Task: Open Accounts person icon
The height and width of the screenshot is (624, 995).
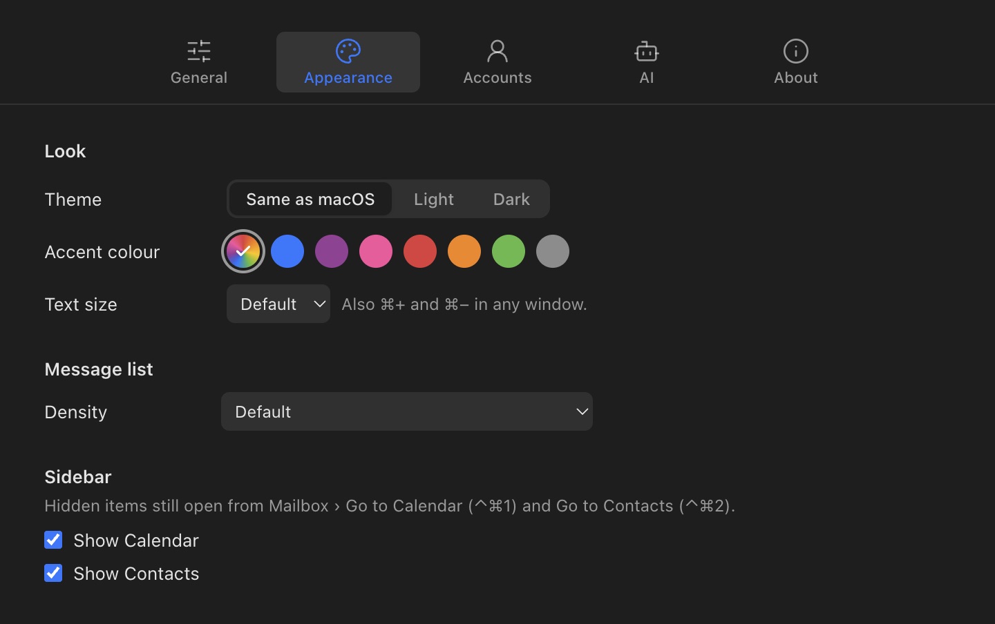Action: [x=497, y=51]
